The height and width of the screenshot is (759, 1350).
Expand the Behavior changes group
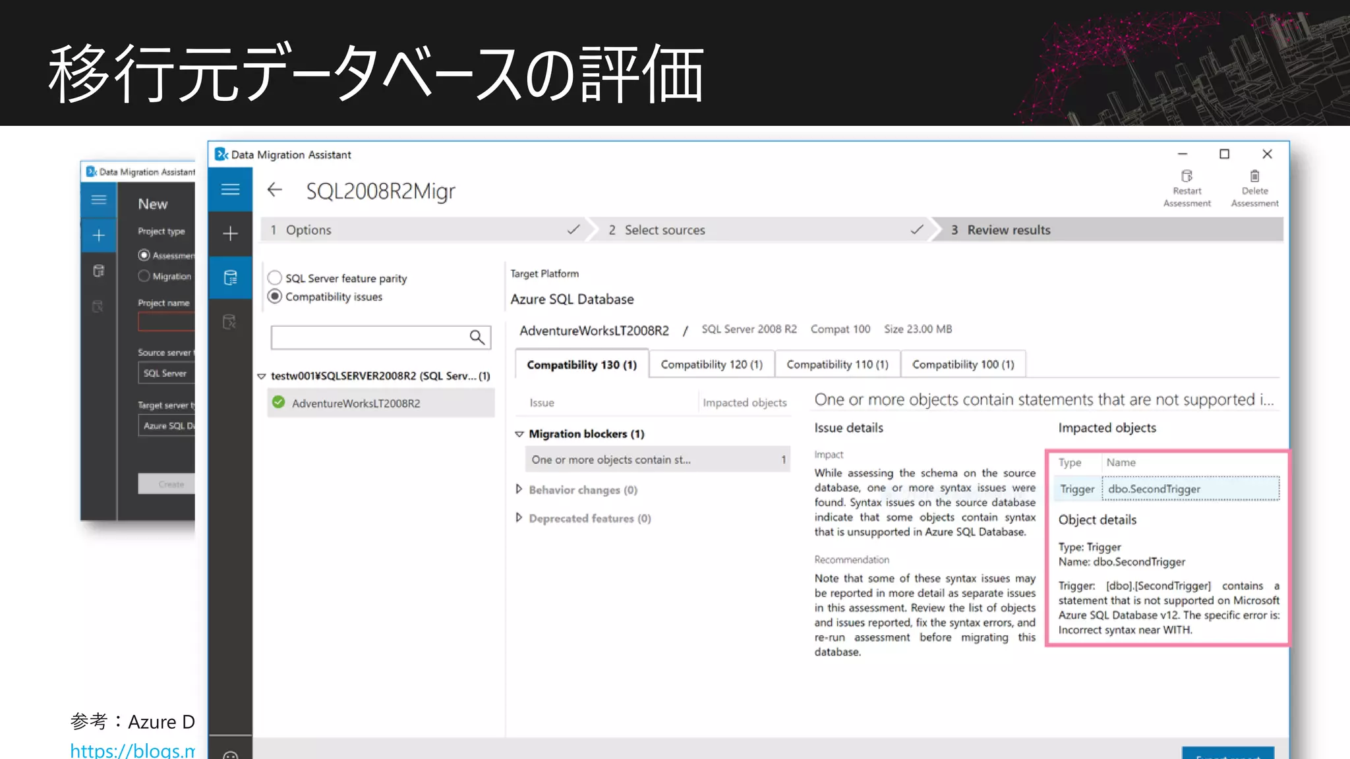click(519, 489)
